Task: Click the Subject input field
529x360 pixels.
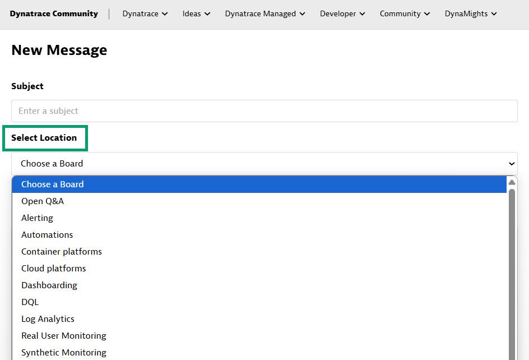Action: pyautogui.click(x=264, y=111)
